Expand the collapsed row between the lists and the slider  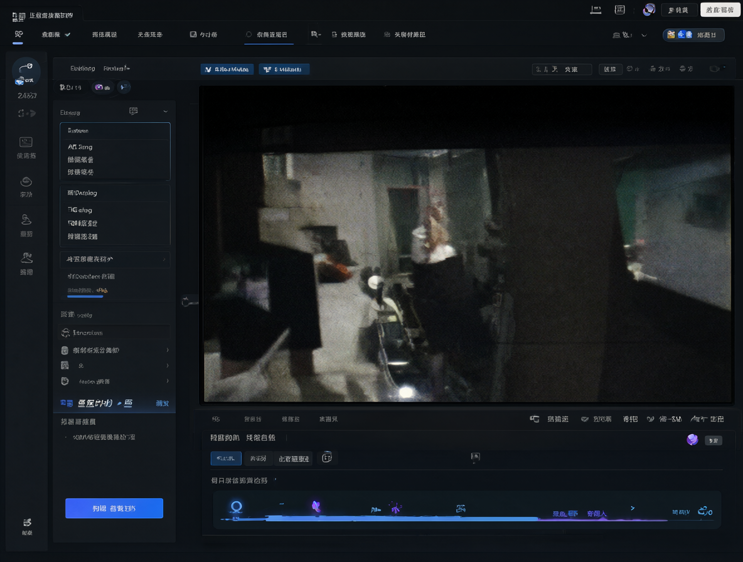(x=115, y=260)
